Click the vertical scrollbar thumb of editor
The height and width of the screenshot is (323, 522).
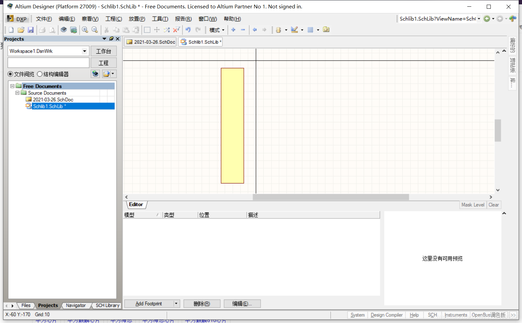(498, 130)
